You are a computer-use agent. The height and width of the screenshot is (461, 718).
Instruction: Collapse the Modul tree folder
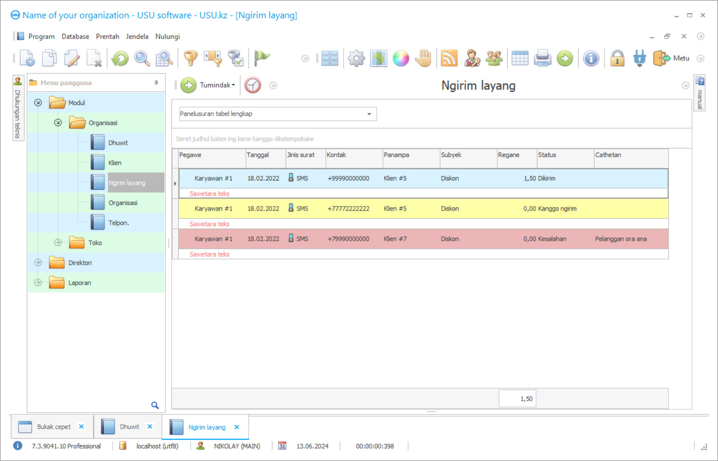pyautogui.click(x=38, y=103)
